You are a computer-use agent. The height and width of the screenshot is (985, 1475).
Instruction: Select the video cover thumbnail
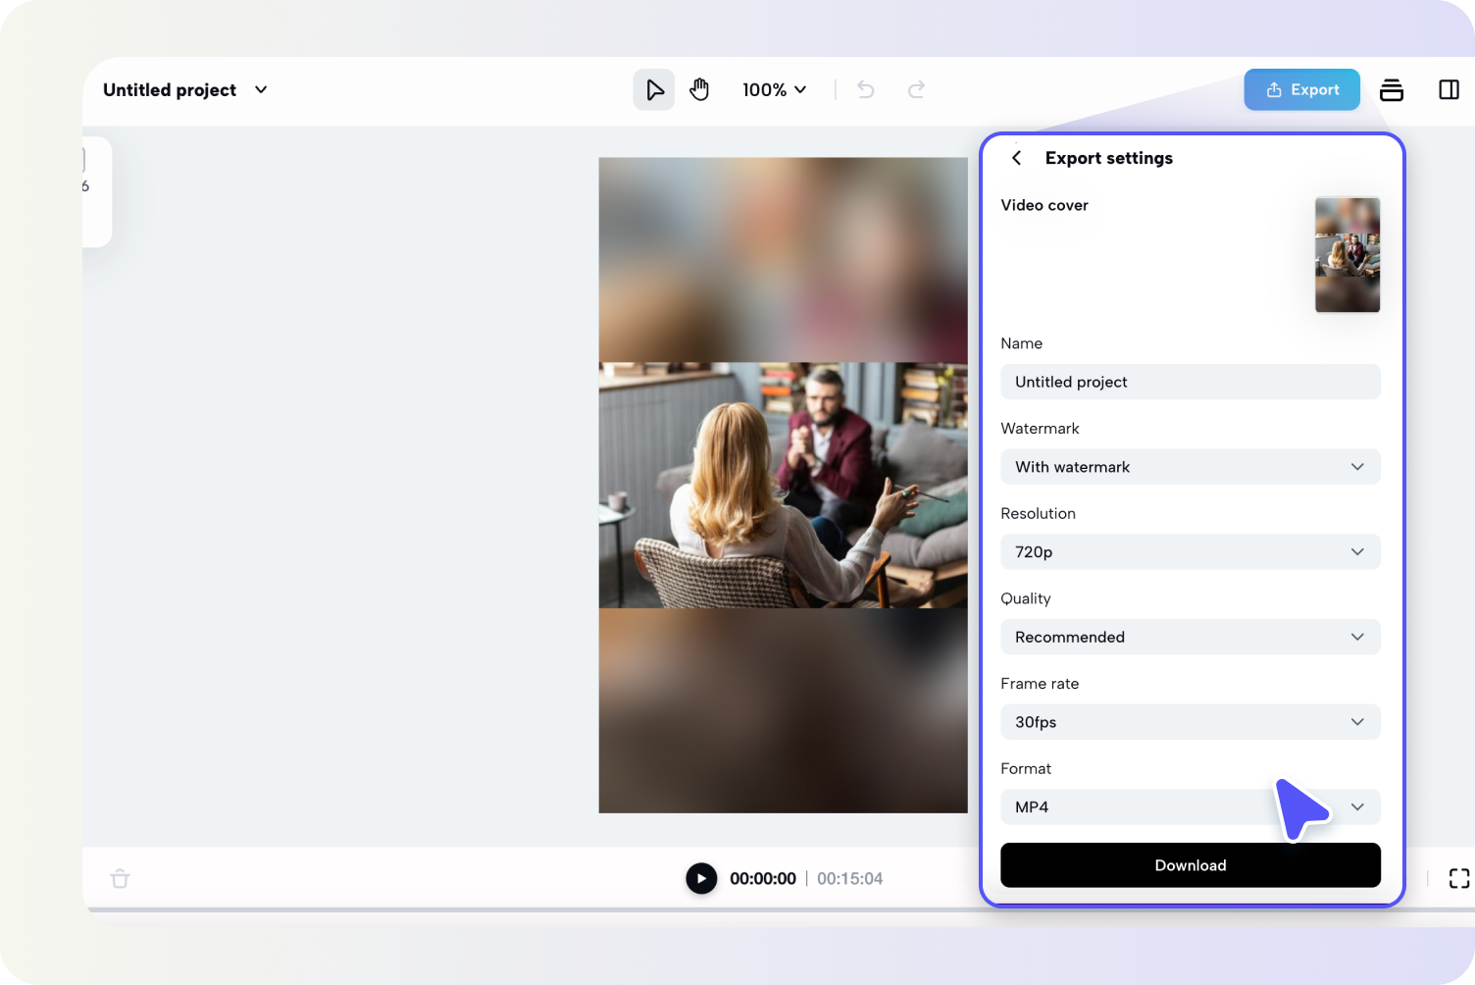[1347, 255]
